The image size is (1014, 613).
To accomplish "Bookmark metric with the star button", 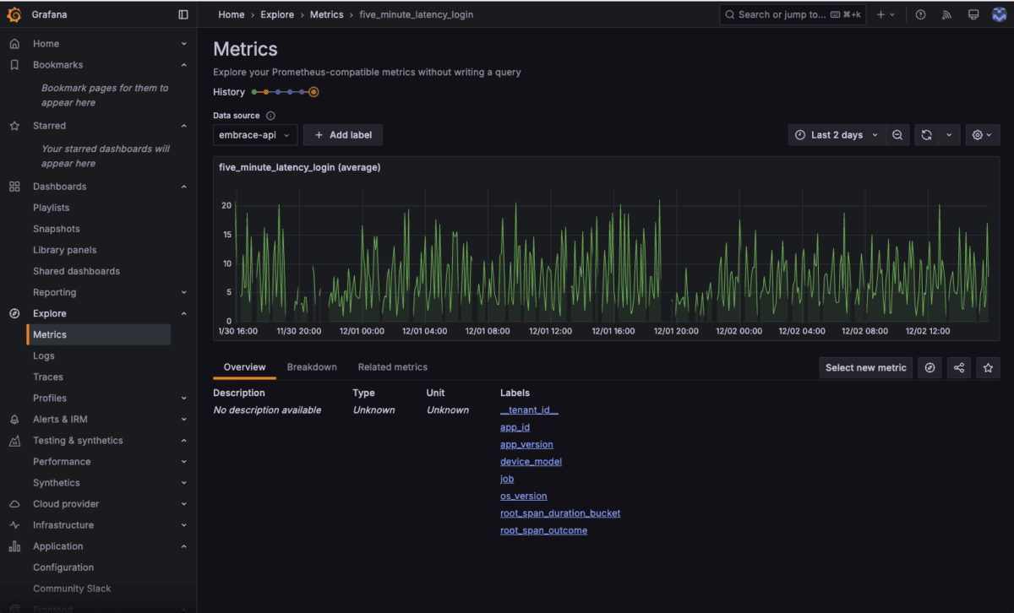I will (x=988, y=367).
